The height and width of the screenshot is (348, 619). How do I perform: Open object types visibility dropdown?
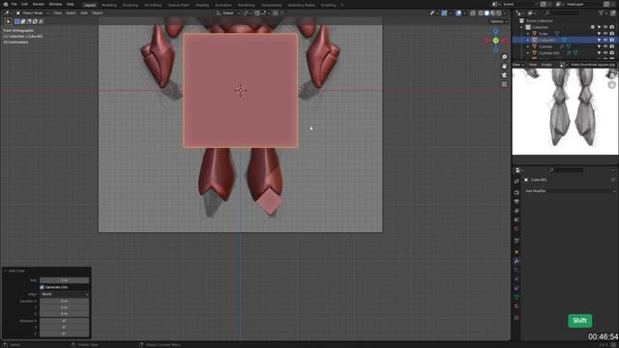click(434, 13)
